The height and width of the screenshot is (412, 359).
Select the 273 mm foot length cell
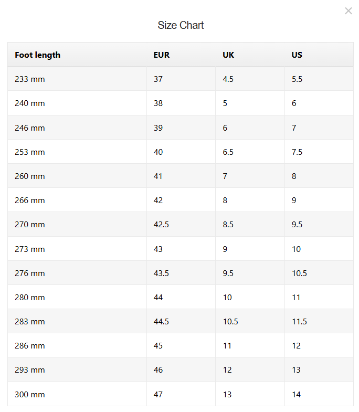[30, 249]
